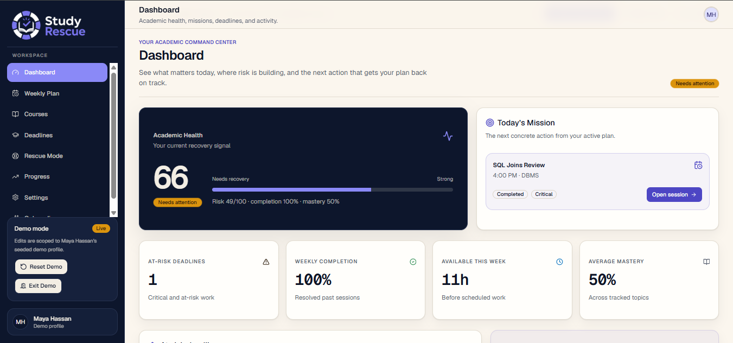Open Deadlines from the sidebar
Image resolution: width=733 pixels, height=343 pixels.
(x=57, y=135)
